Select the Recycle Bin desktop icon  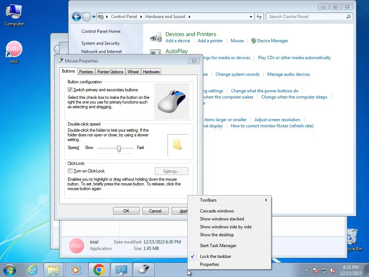(x=354, y=239)
